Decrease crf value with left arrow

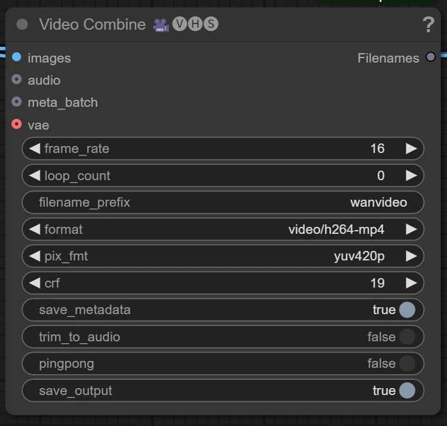pyautogui.click(x=35, y=283)
